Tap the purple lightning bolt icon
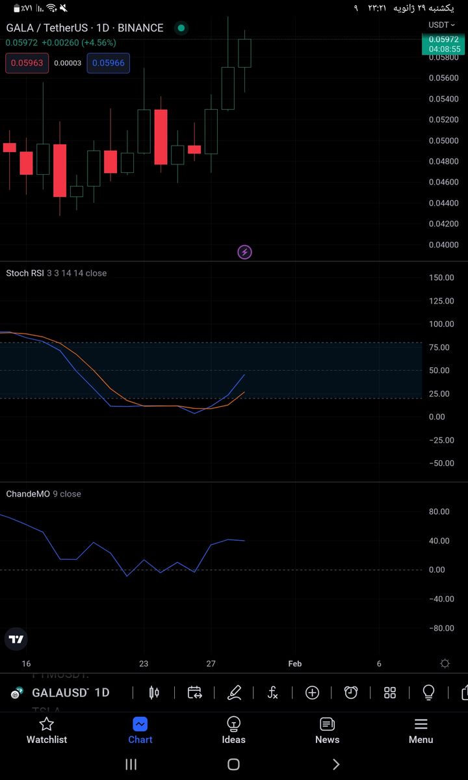The height and width of the screenshot is (780, 468). (x=244, y=252)
